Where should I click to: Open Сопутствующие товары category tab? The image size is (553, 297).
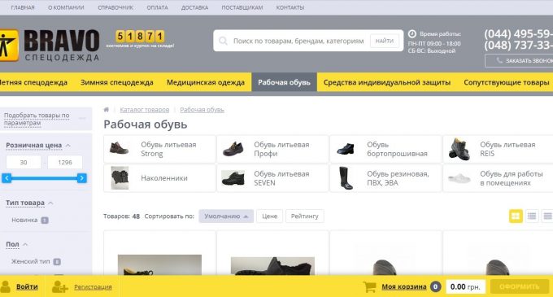(507, 82)
